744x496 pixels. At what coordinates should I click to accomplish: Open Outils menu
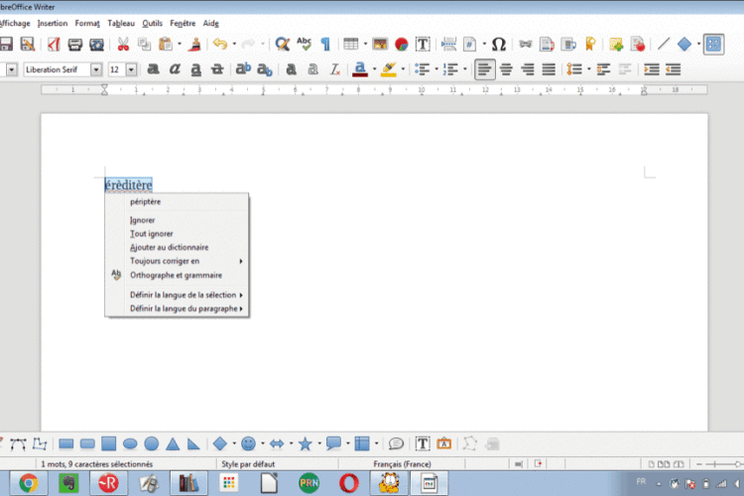point(153,23)
